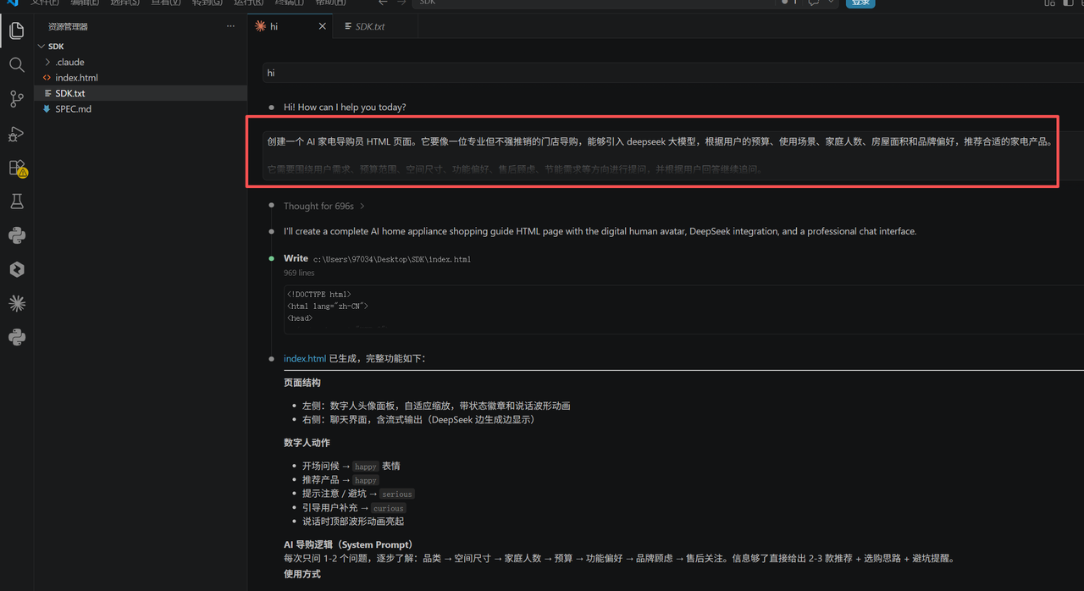Viewport: 1084px width, 591px height.
Task: Collapse the SDK root folder
Action: coord(41,47)
